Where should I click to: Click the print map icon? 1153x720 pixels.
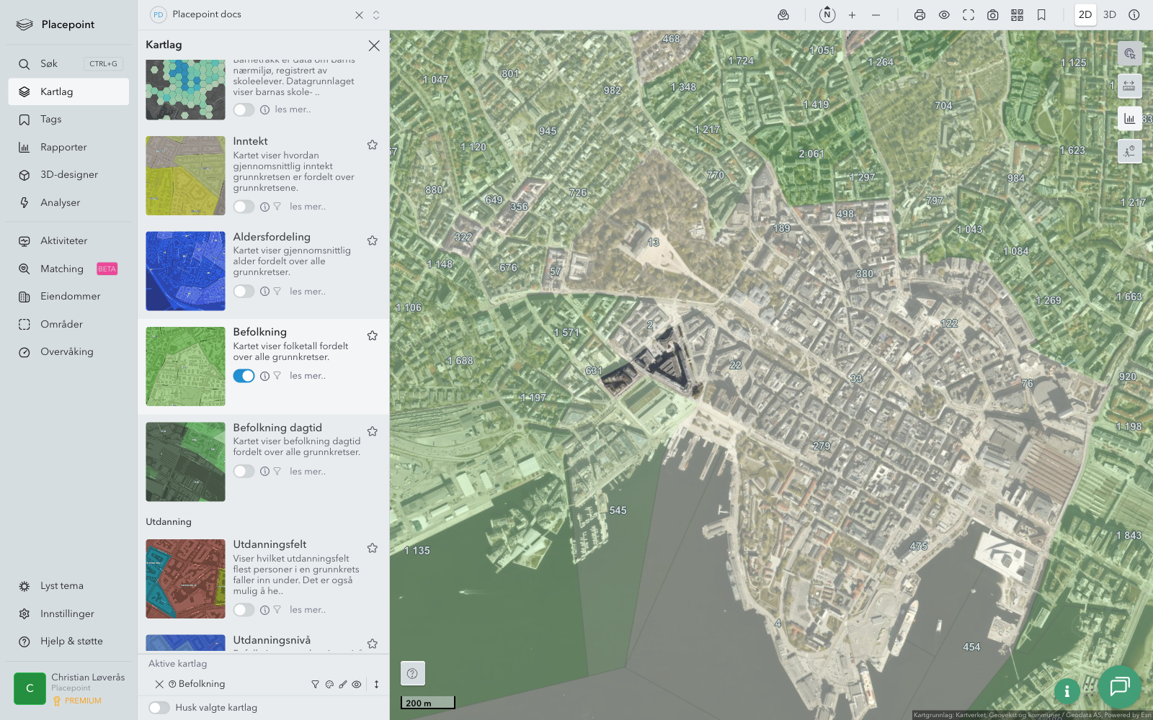tap(920, 15)
